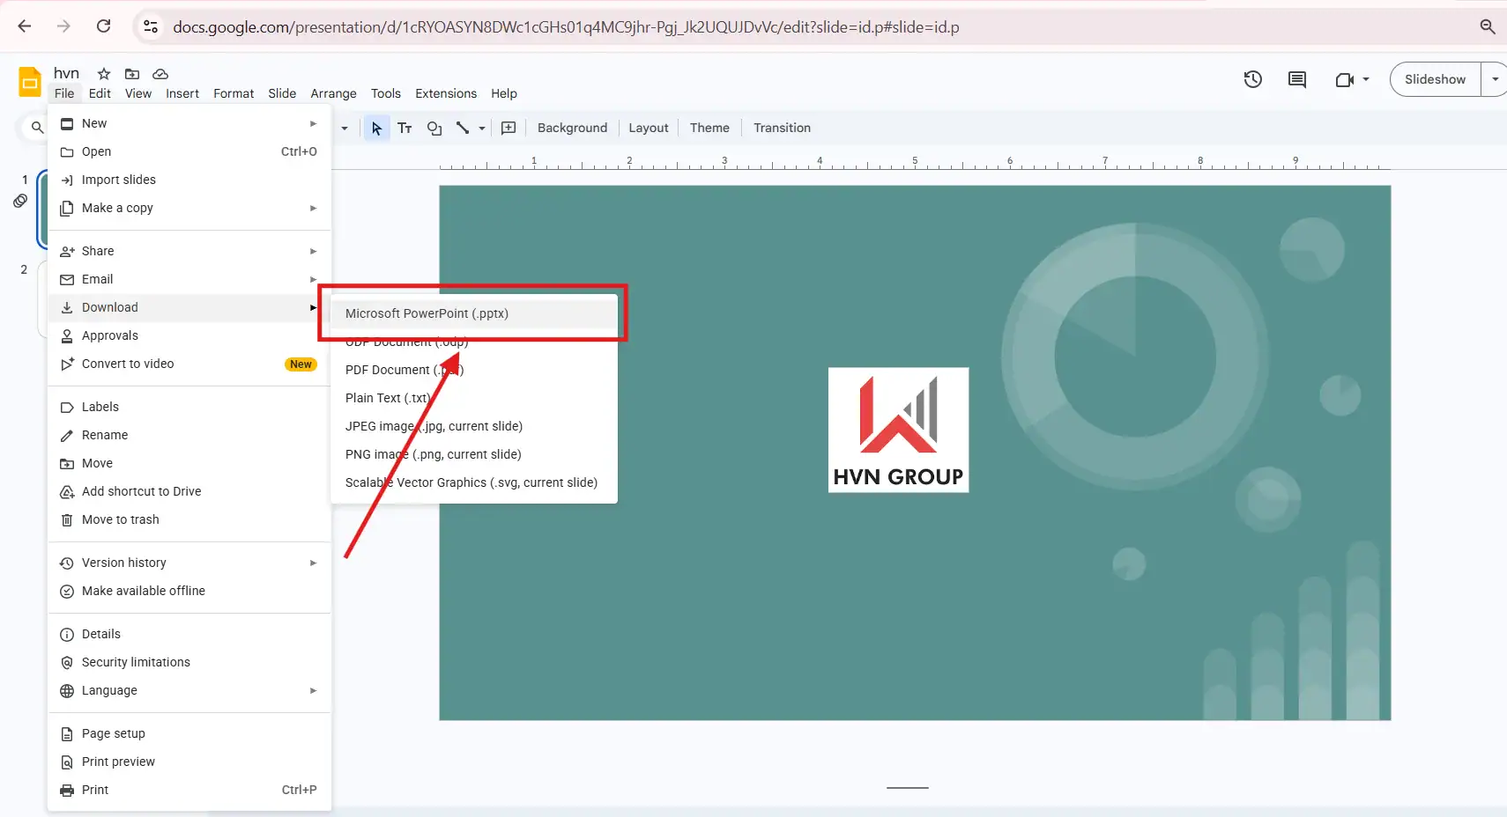Select Microsoft PowerPoint (.pptx) download option
The width and height of the screenshot is (1507, 817).
tap(427, 313)
